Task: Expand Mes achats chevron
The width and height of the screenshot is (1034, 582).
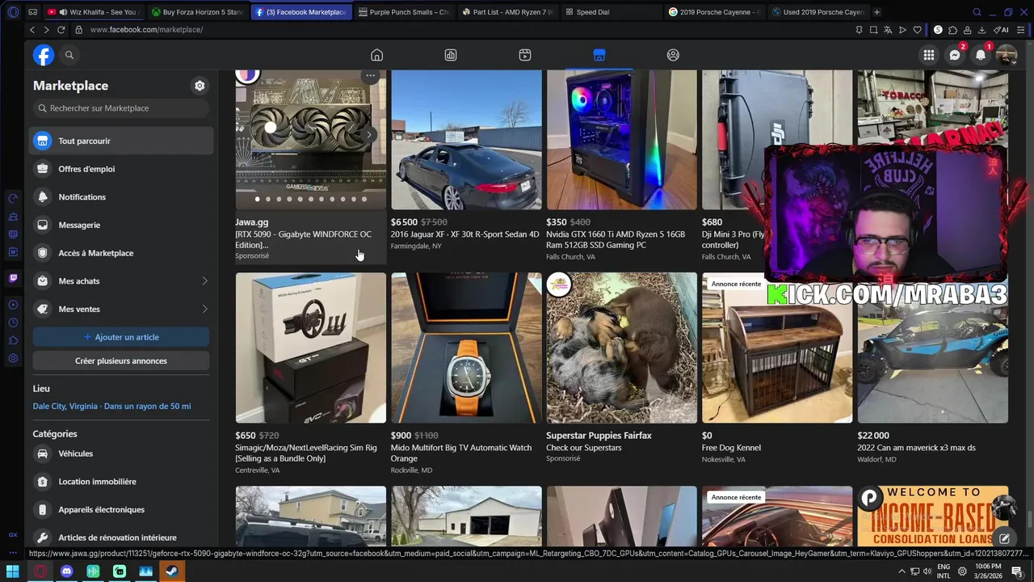Action: pyautogui.click(x=204, y=281)
